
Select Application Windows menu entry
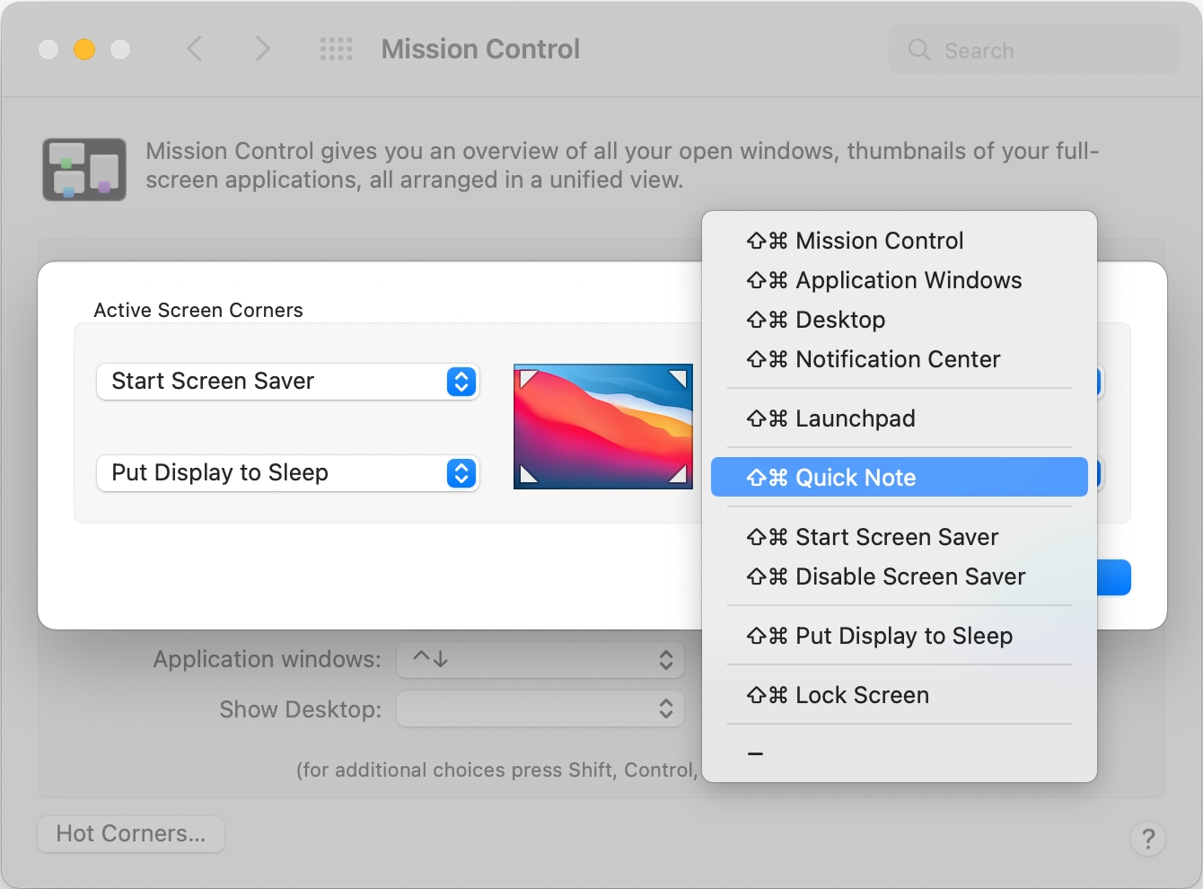[x=900, y=280]
